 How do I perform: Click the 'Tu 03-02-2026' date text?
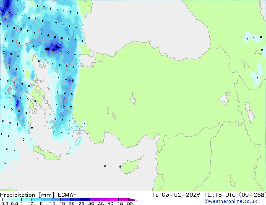point(176,195)
